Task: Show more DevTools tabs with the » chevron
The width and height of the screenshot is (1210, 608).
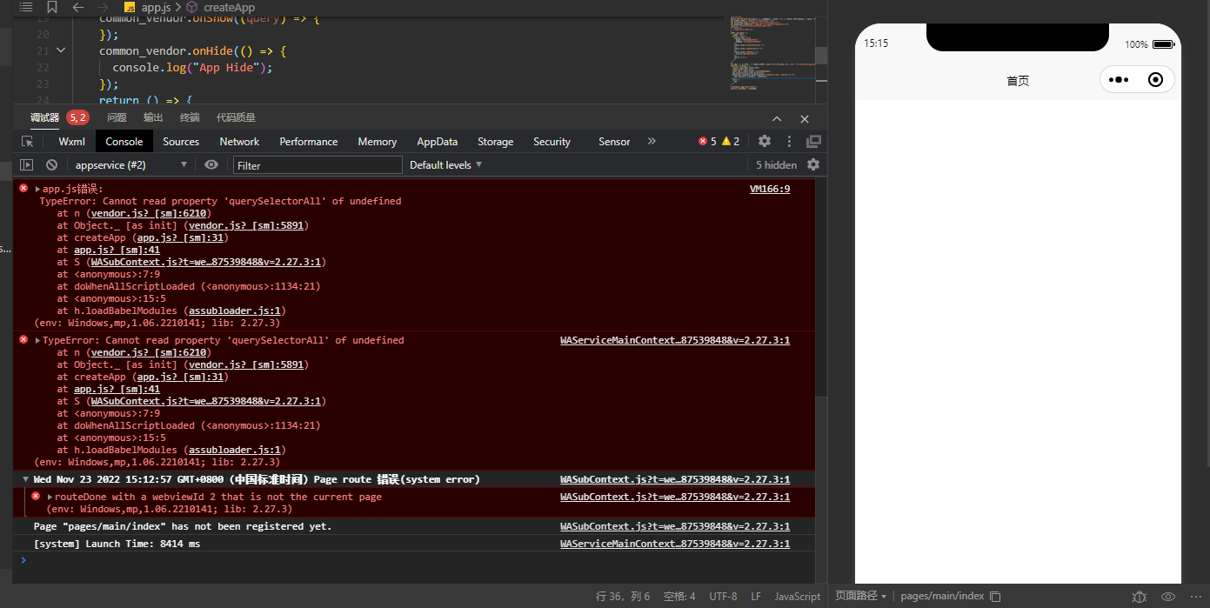Action: (x=652, y=141)
